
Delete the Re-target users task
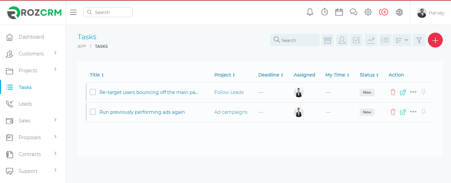click(393, 92)
